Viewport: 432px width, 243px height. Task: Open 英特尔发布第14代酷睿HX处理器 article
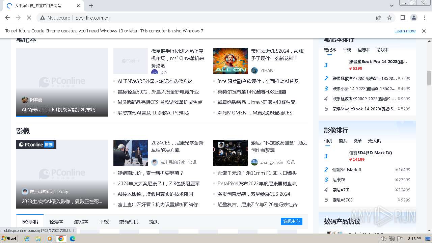[252, 92]
